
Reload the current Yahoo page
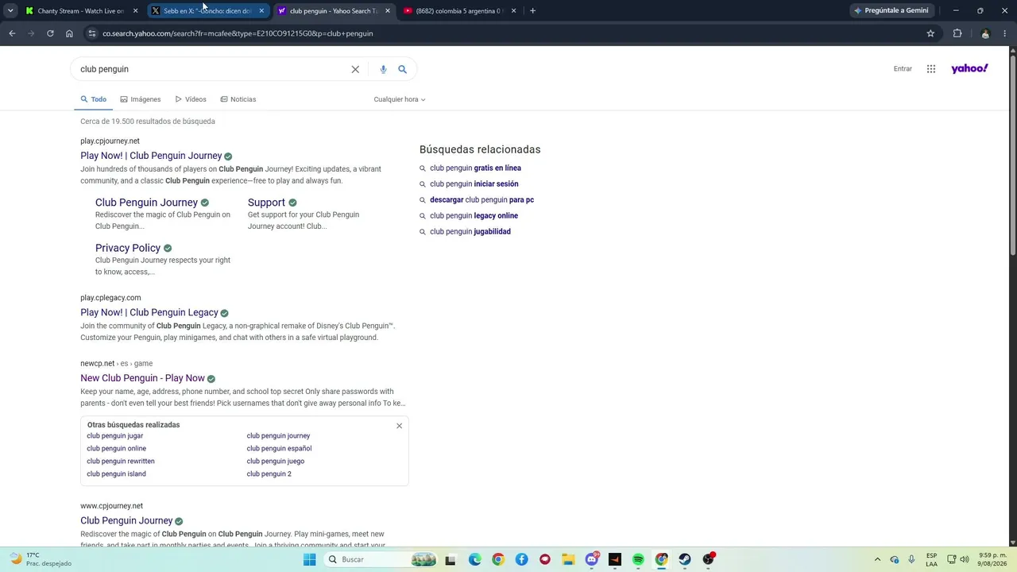click(x=50, y=33)
